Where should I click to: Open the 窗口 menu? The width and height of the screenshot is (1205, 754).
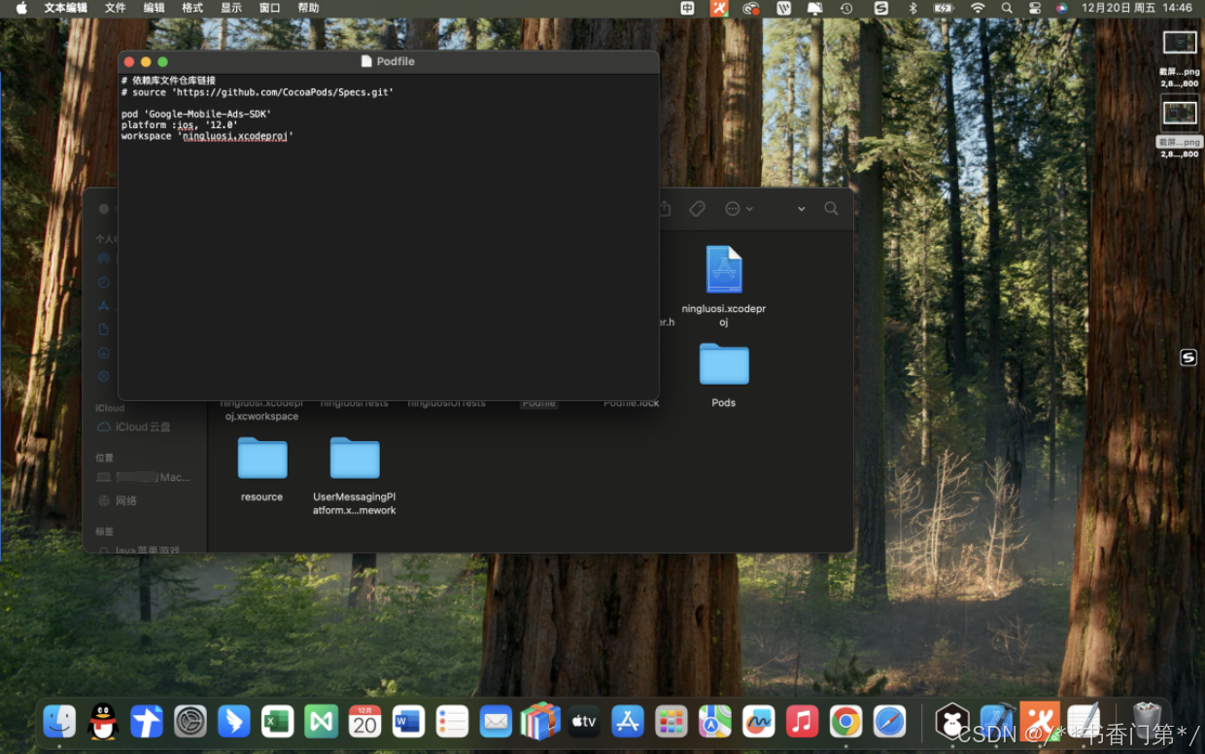click(270, 8)
